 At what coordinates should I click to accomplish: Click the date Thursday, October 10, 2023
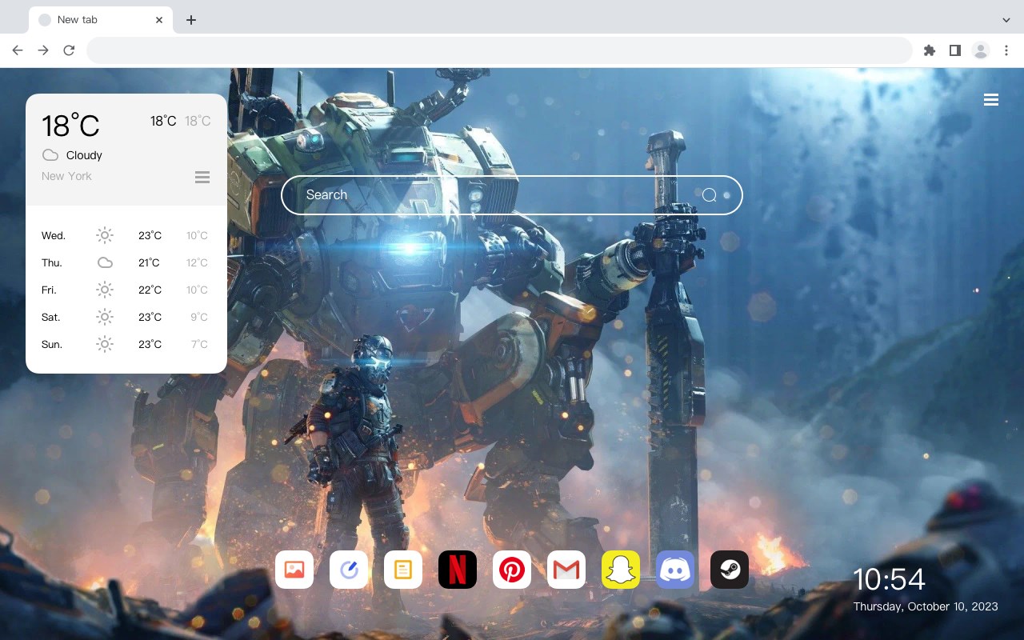(x=926, y=606)
